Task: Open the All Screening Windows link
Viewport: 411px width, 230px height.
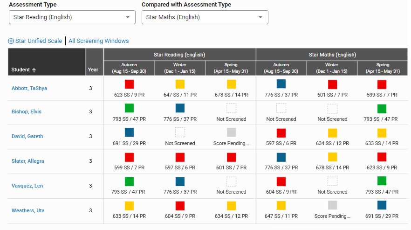Action: coord(99,41)
